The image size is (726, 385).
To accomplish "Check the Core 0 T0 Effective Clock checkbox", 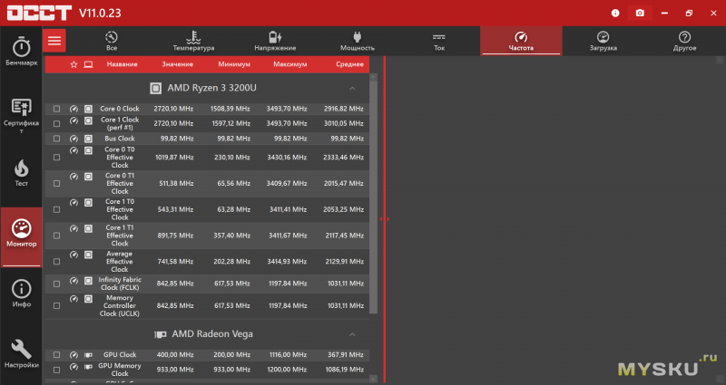I will click(x=56, y=158).
